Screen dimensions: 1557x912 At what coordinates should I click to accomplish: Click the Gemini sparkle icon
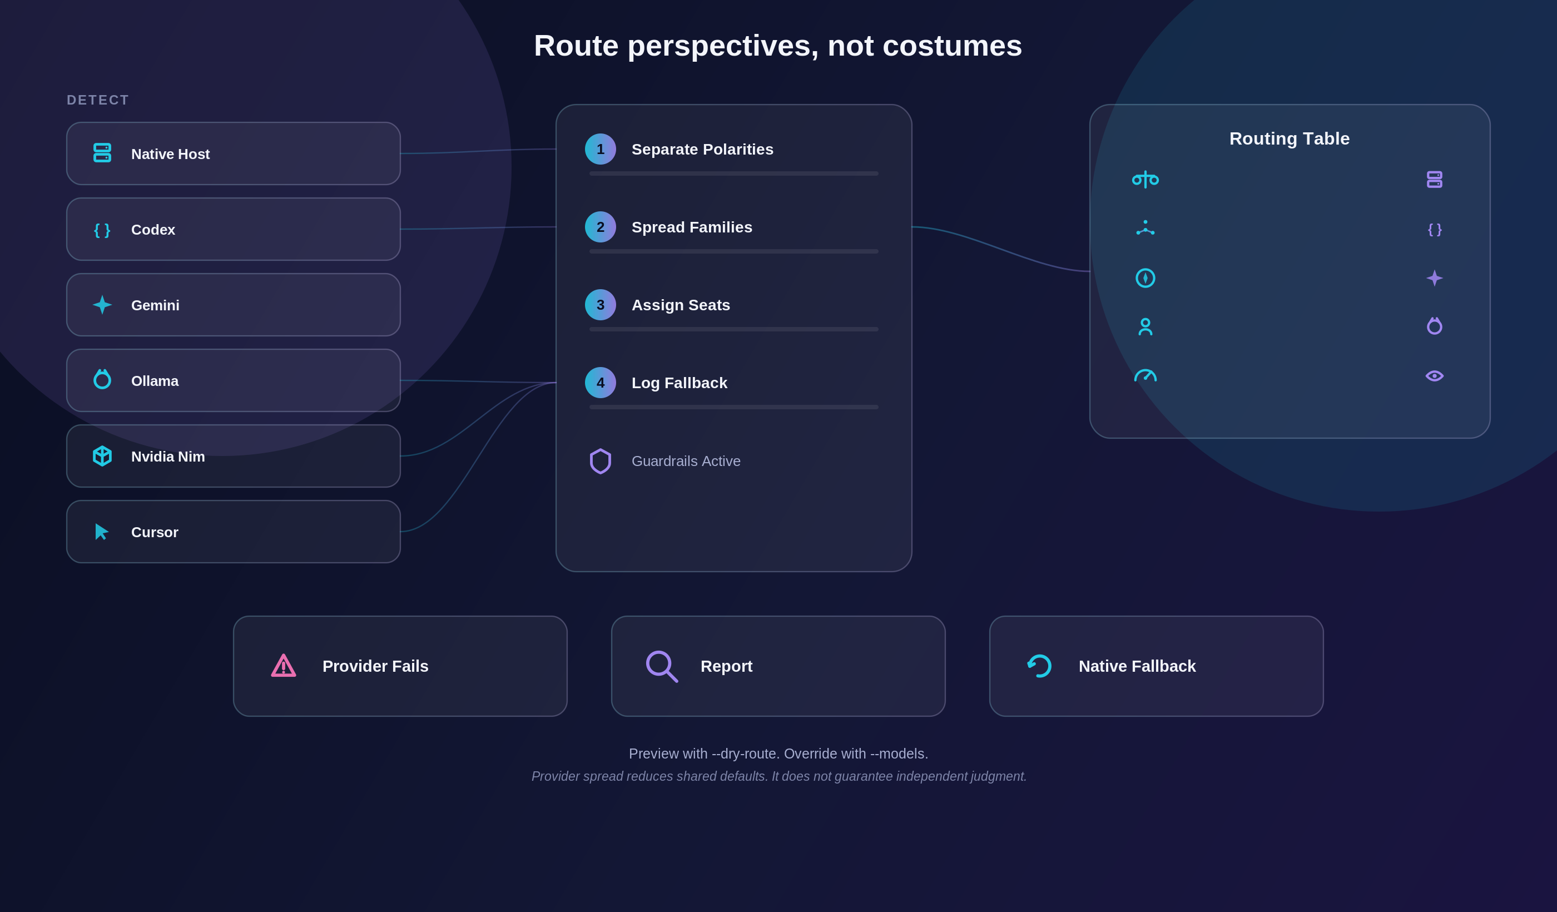(102, 305)
